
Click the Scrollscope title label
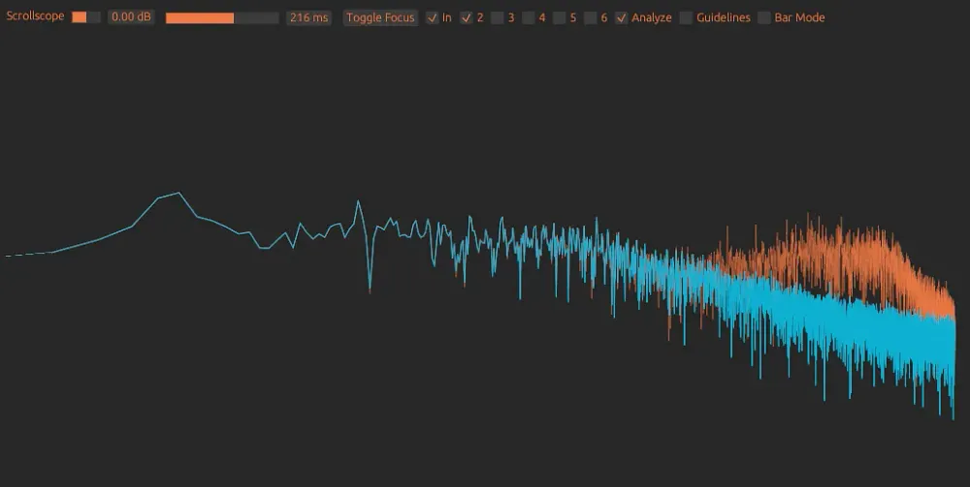pyautogui.click(x=35, y=17)
